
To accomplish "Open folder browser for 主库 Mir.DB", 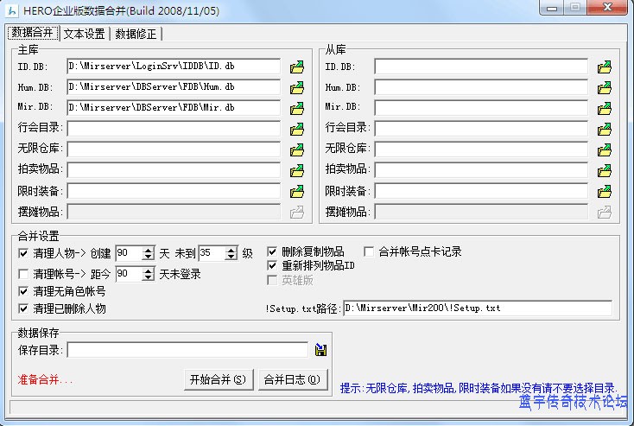I will [x=297, y=108].
